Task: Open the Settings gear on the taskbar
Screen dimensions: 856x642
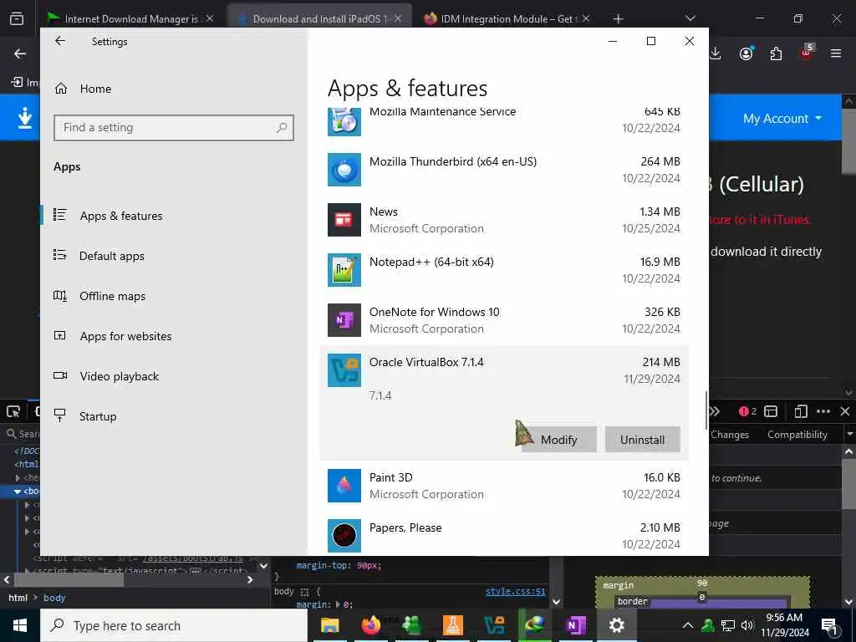Action: pos(617,625)
